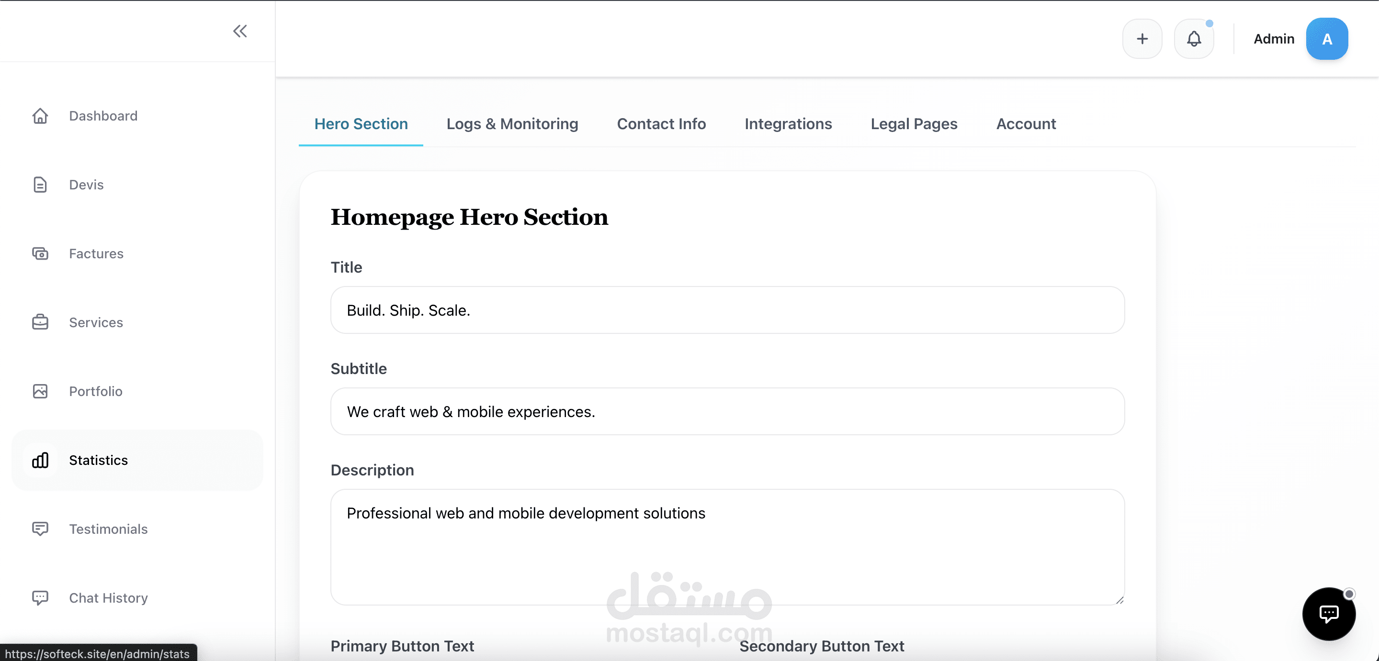Click the Dashboard home icon

[x=40, y=116]
